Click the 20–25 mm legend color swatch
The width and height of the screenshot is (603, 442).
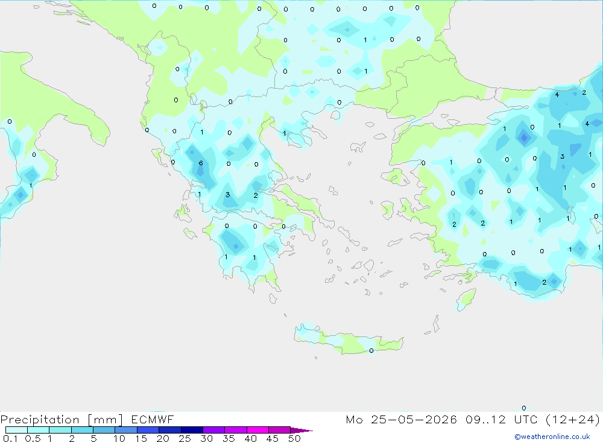point(170,430)
